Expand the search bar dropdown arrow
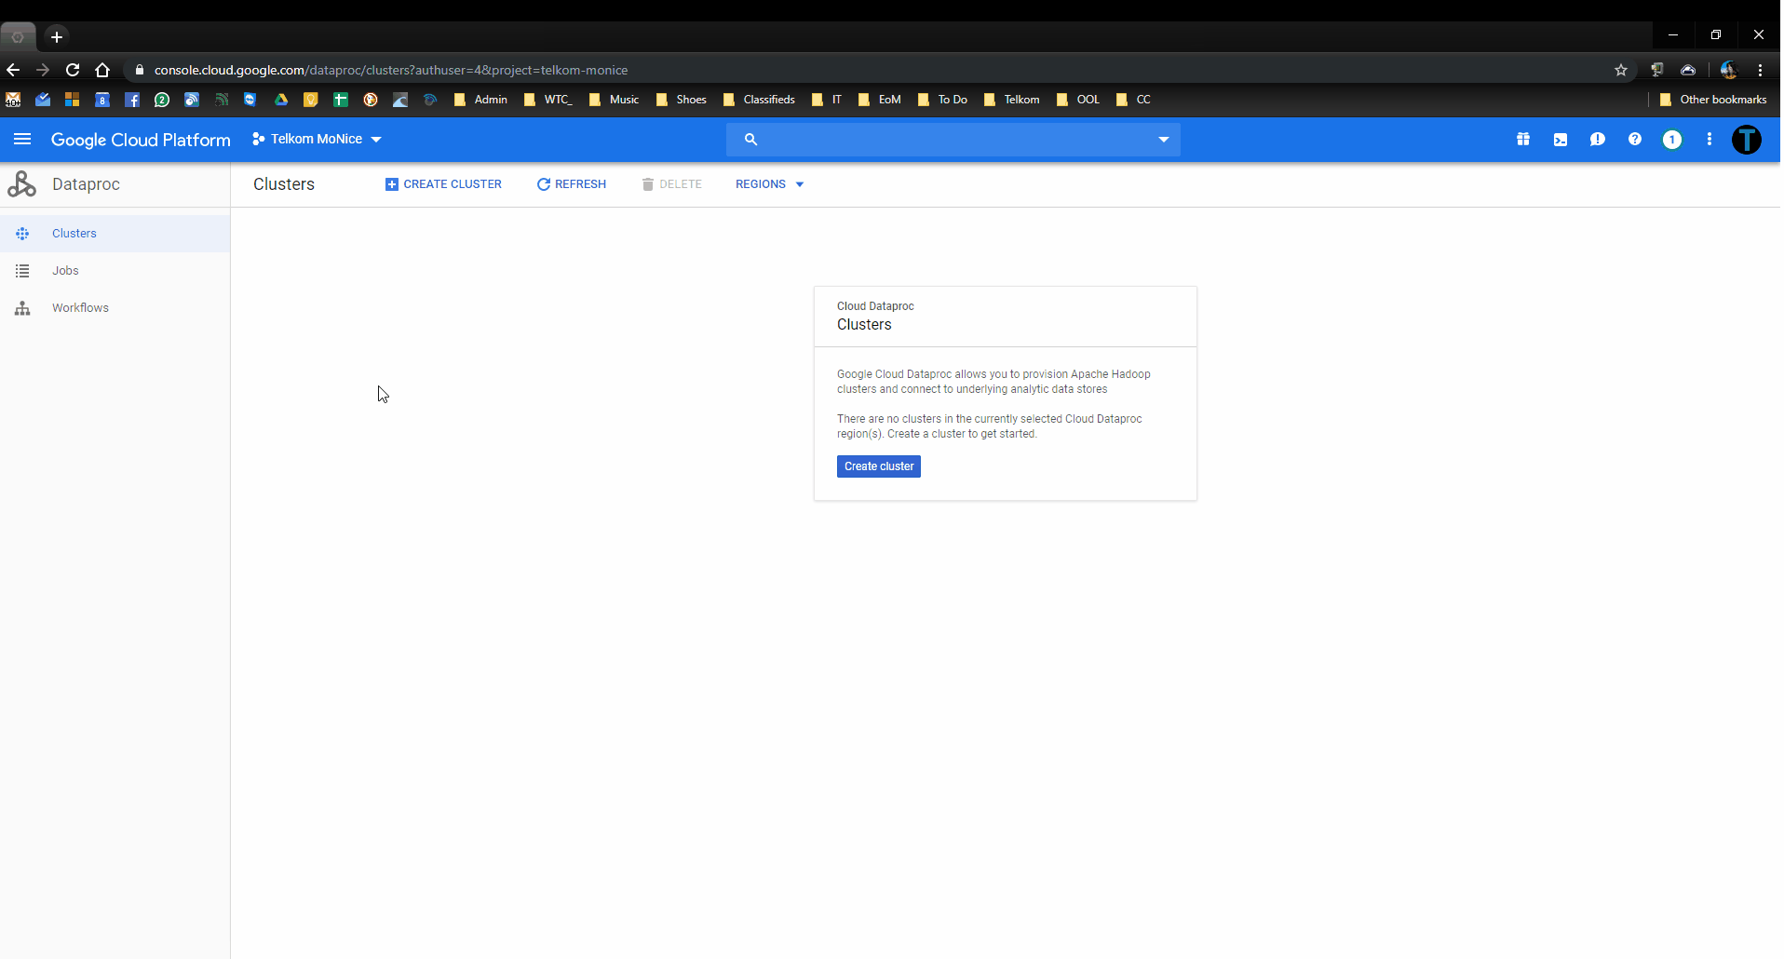This screenshot has height=959, width=1784. click(x=1163, y=140)
